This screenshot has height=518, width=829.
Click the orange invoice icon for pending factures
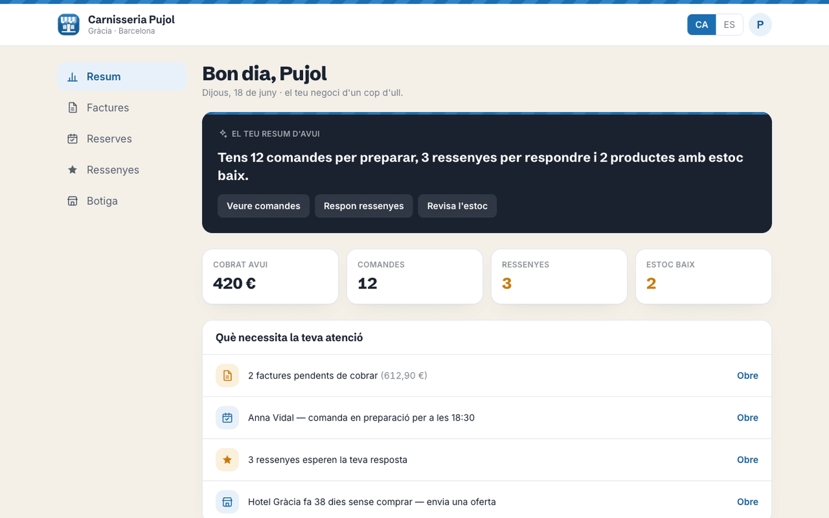(227, 376)
